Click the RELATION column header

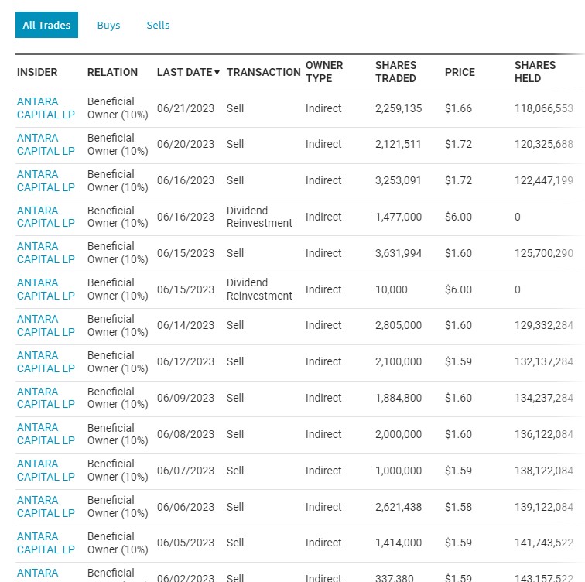click(112, 72)
